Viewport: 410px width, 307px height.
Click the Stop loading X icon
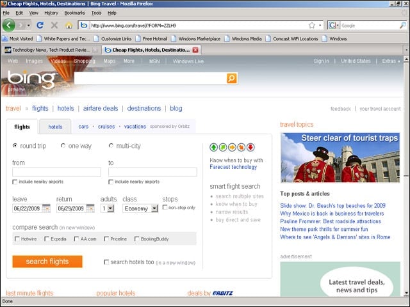click(54, 26)
